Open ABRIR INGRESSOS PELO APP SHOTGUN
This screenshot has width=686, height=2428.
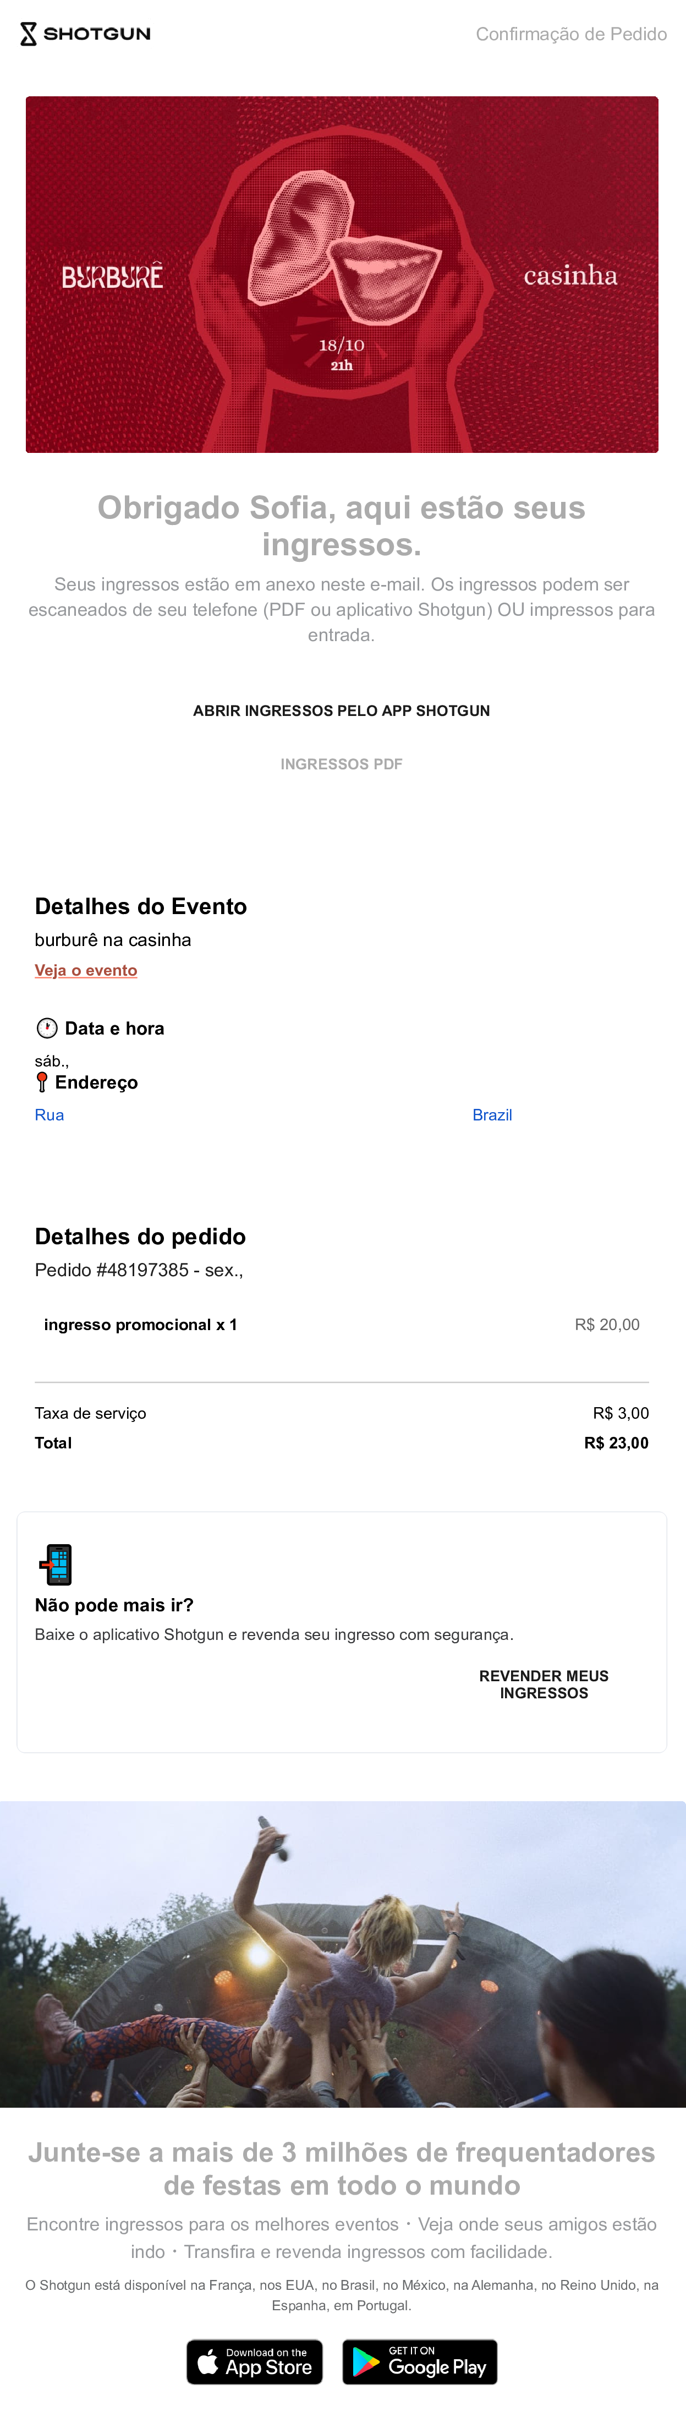343,710
